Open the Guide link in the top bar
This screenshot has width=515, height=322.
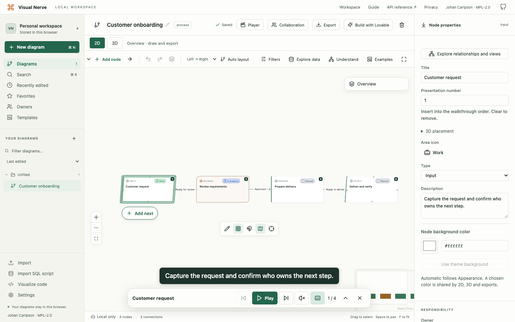coord(373,7)
